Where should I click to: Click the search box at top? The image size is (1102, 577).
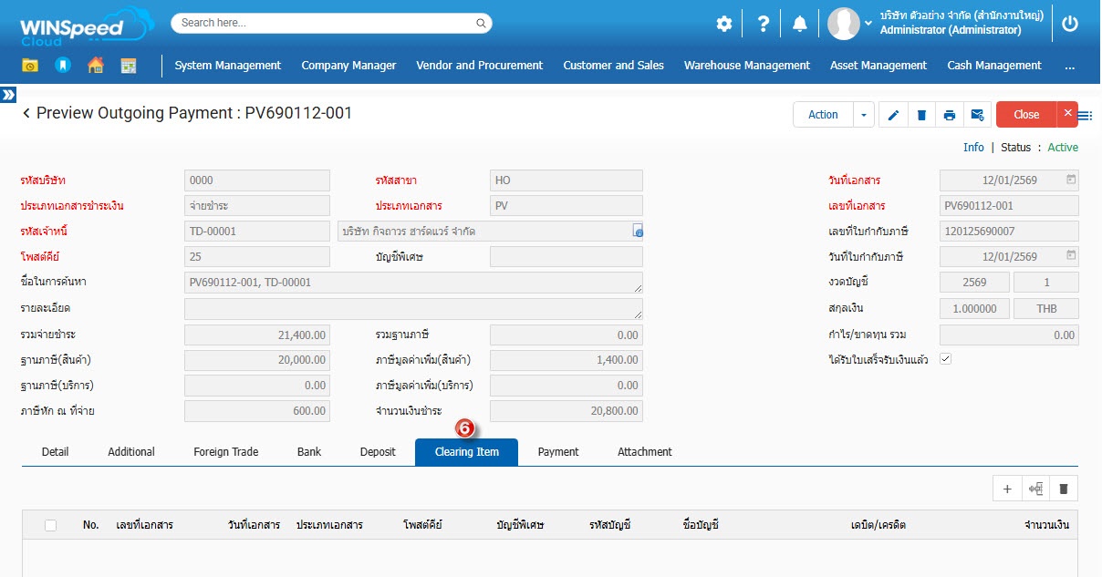[331, 23]
